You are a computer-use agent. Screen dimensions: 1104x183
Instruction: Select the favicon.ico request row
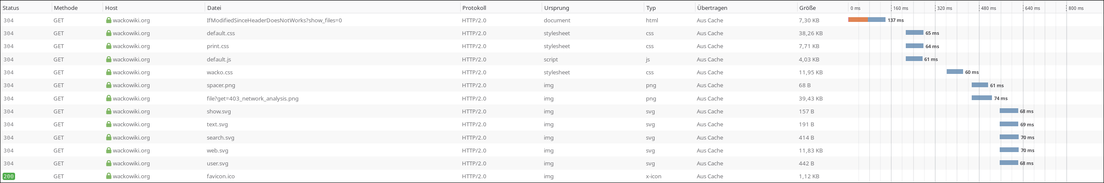click(221, 176)
